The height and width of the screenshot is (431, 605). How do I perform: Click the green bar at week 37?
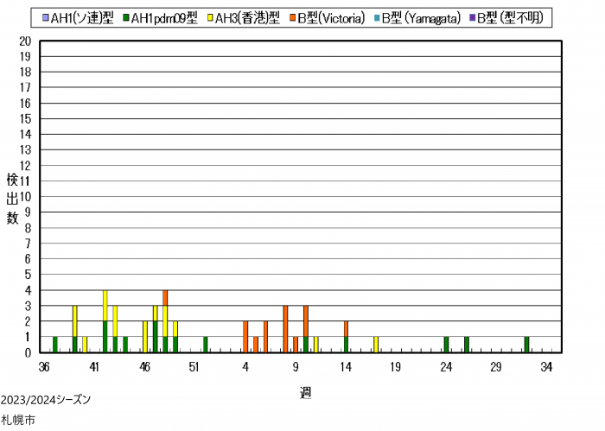(55, 345)
